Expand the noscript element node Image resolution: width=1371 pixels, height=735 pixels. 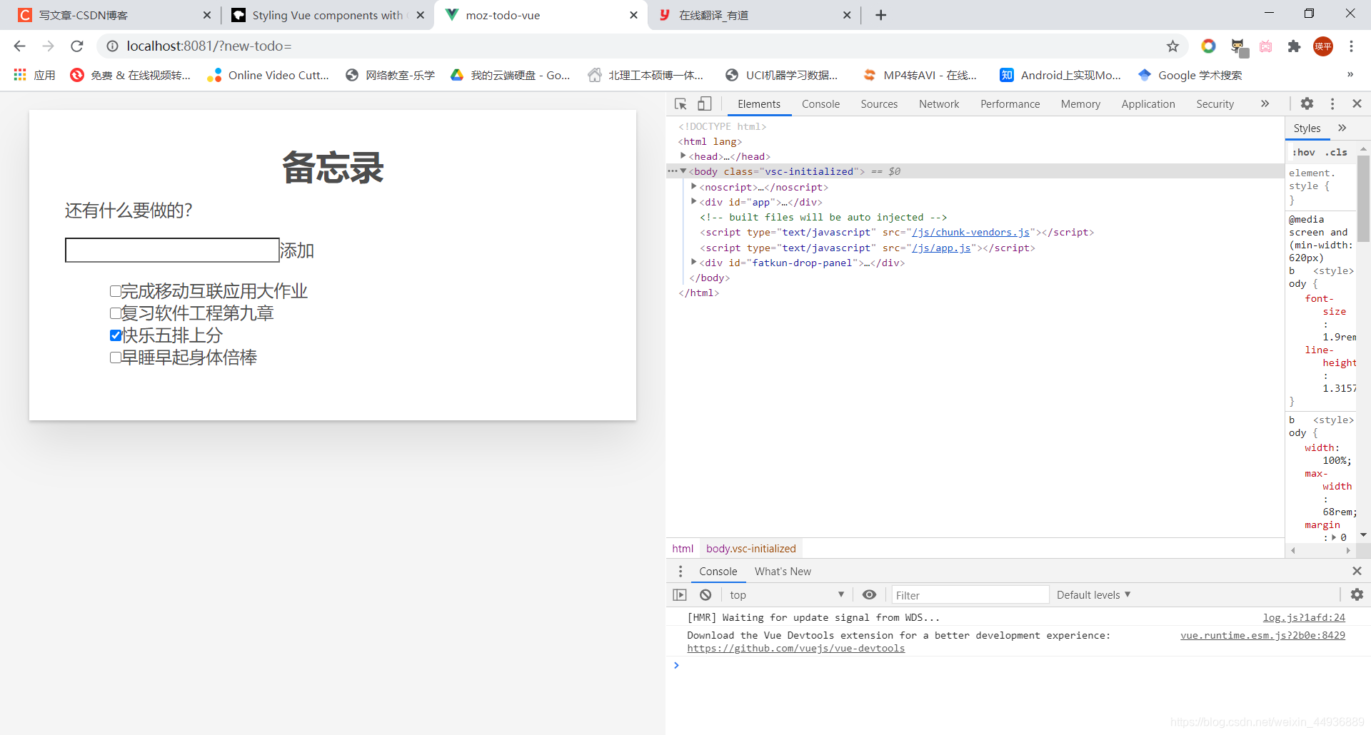click(x=694, y=186)
